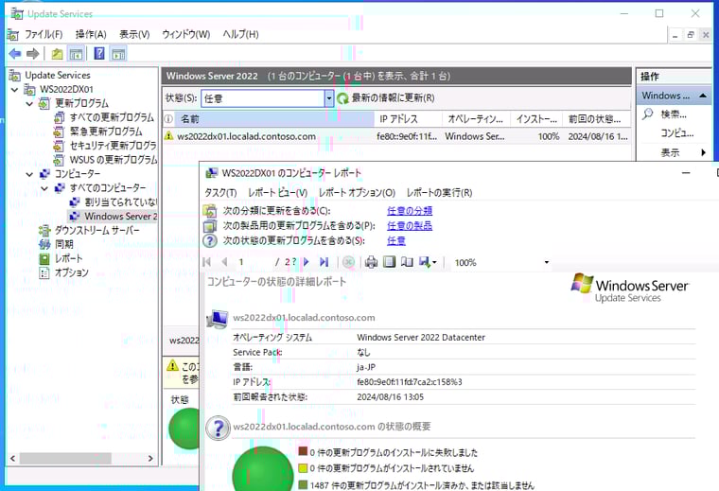The width and height of the screenshot is (719, 491).
Task: Select WSUS の更新プログラム tree item
Action: 114,160
